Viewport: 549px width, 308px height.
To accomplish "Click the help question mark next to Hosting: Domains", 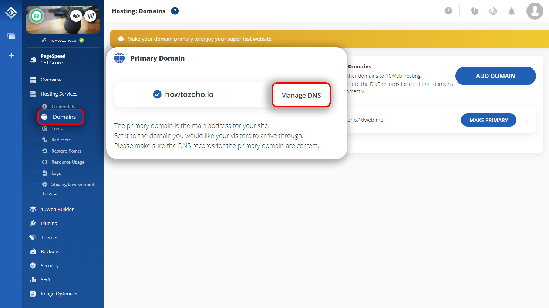I will click(175, 11).
